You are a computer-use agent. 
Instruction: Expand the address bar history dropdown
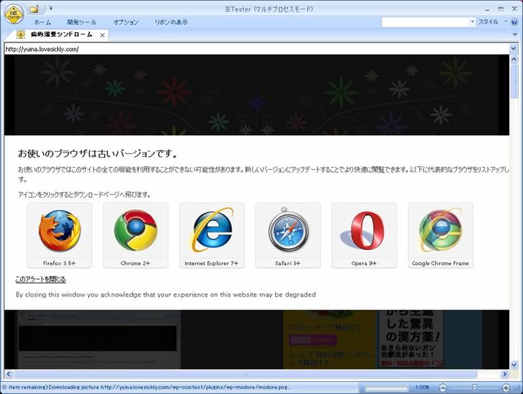click(x=513, y=49)
